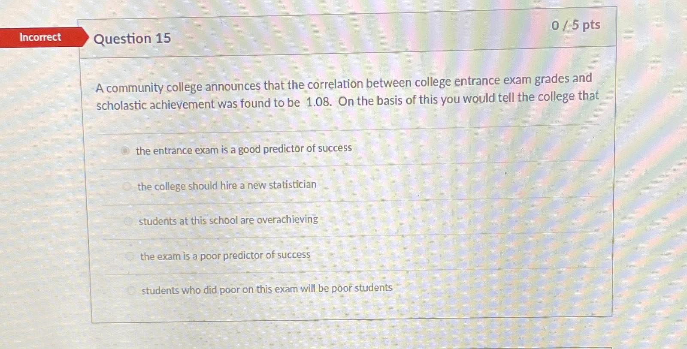Image resolution: width=687 pixels, height=349 pixels.
Task: Click the bottom edge of the question card
Action: [343, 321]
